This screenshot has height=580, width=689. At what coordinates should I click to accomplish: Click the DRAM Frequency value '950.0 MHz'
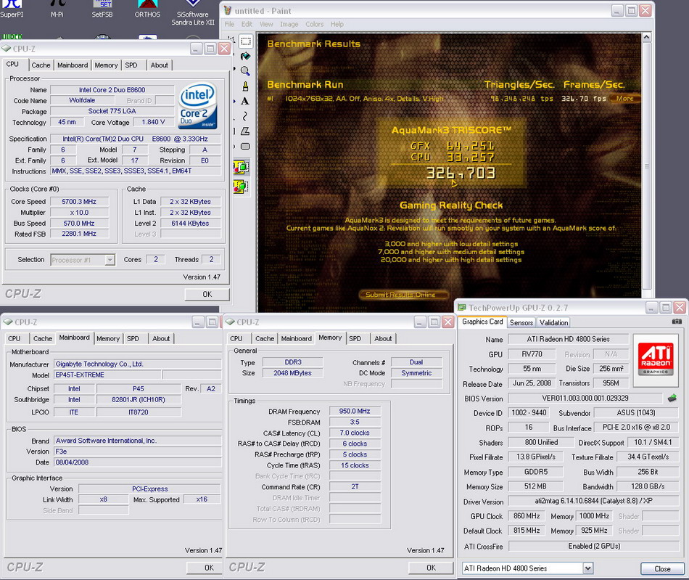(355, 411)
